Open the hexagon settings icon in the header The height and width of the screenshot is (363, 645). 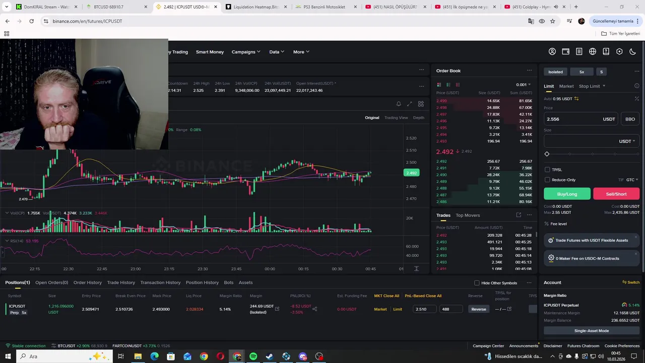[x=619, y=51]
